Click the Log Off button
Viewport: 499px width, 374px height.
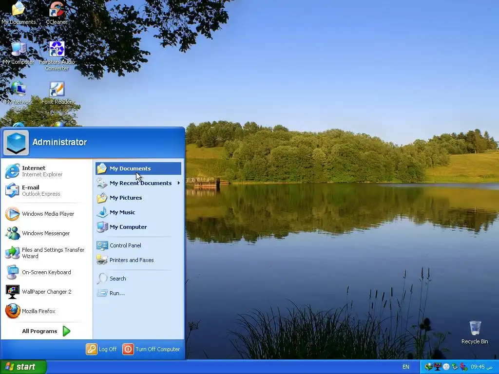[101, 349]
